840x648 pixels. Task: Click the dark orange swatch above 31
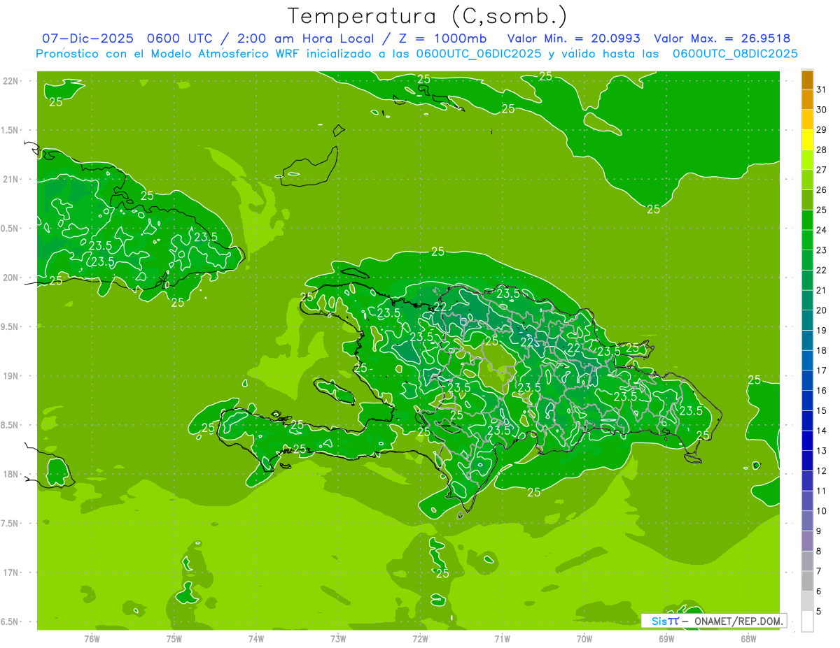(807, 80)
